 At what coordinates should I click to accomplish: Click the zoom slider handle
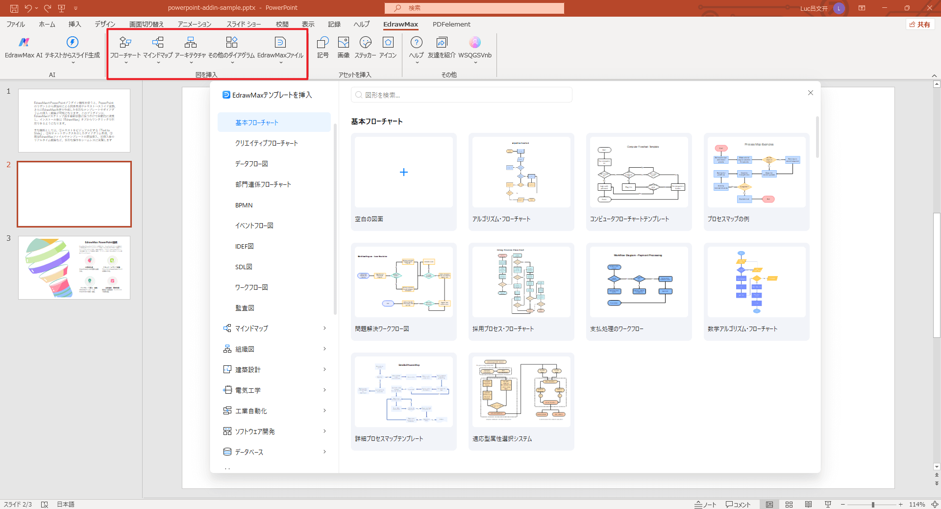click(873, 504)
